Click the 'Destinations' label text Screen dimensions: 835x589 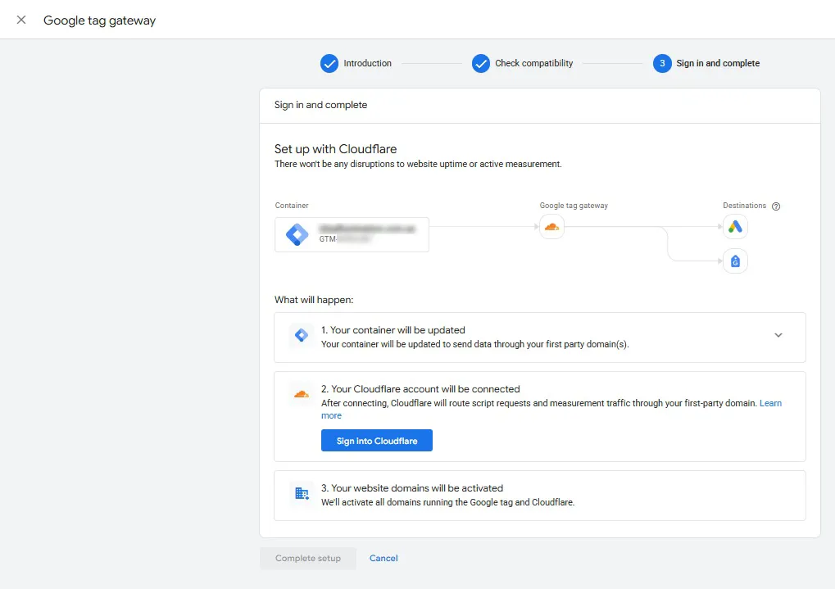tap(745, 206)
